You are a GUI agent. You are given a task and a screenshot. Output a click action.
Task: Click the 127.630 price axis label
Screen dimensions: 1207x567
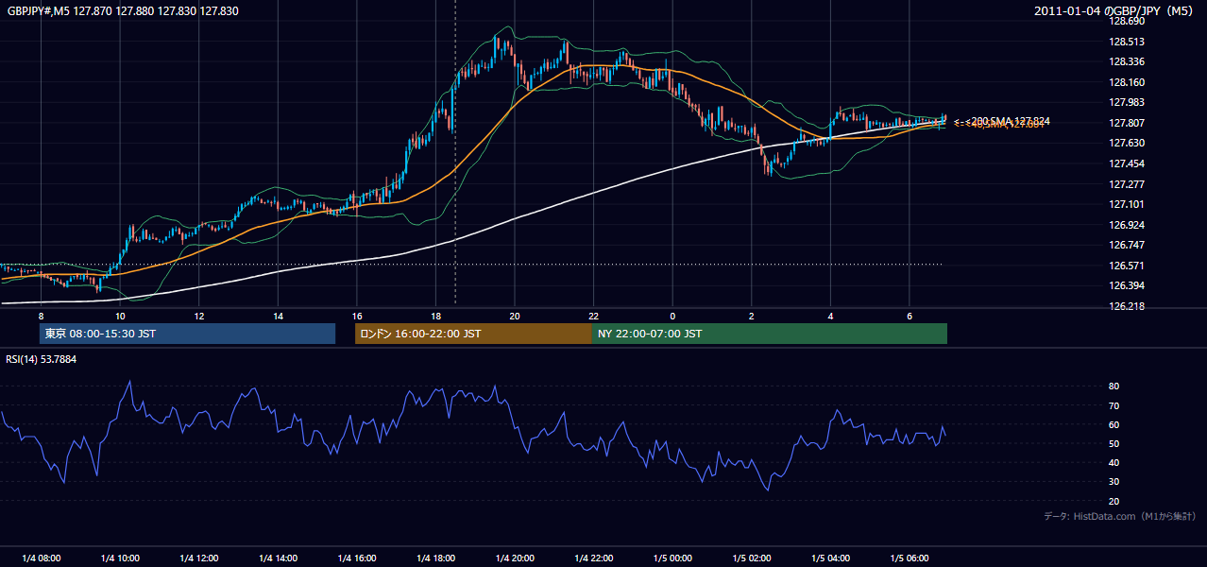[1128, 143]
